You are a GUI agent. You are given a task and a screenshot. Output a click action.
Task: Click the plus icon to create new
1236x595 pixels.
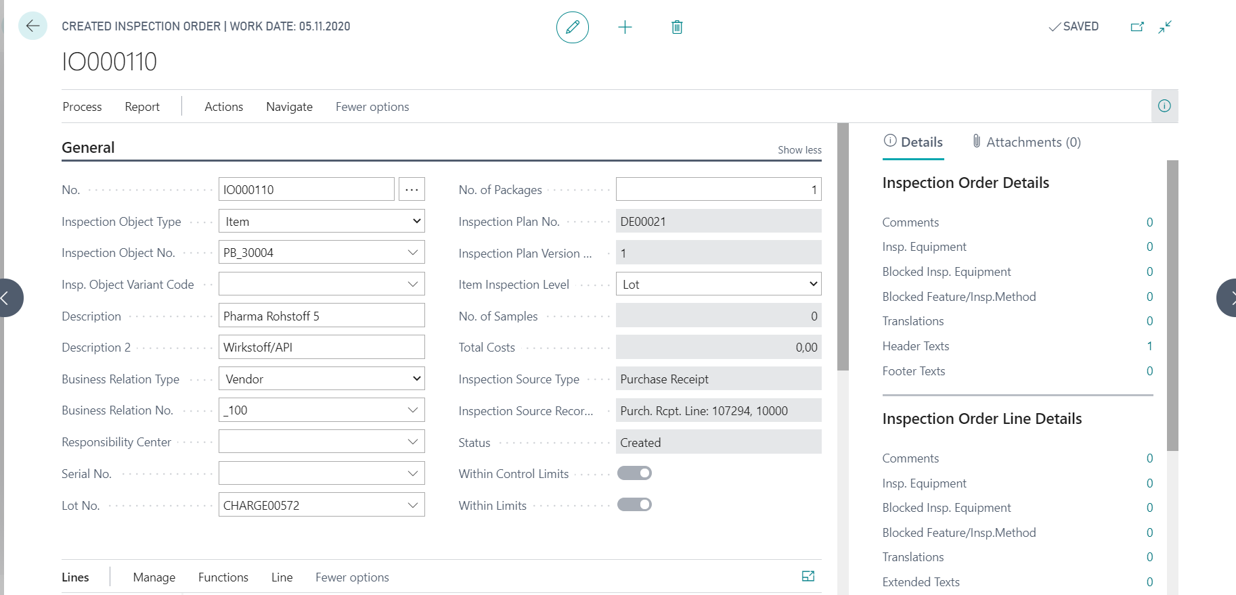(x=625, y=27)
